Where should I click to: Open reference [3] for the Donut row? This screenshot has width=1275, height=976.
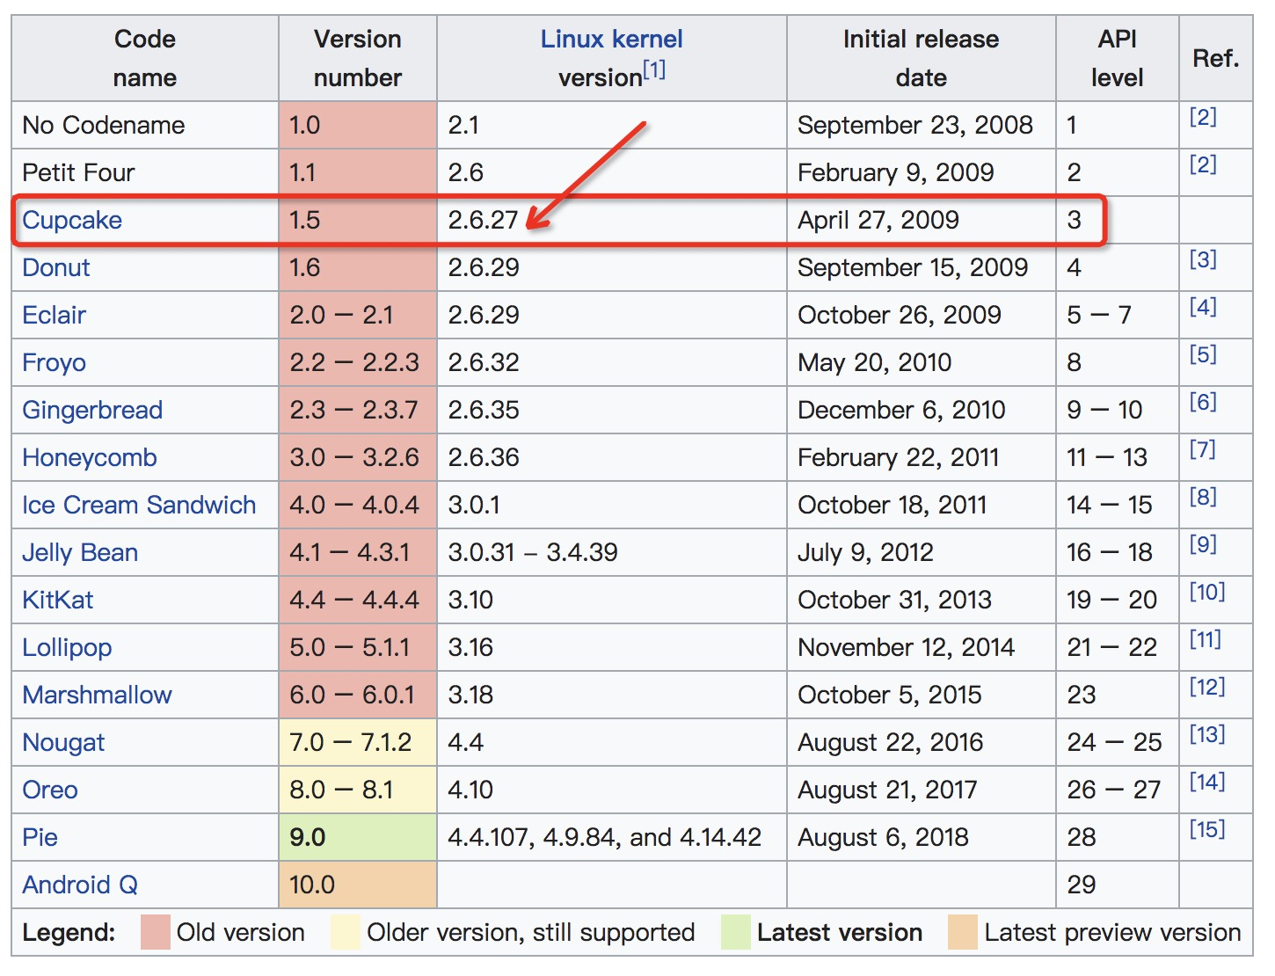(x=1206, y=259)
